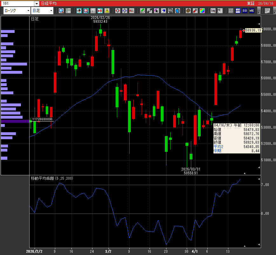276x255 pixels.
Task: Click the 高値 59072.76 row in info box
Action: click(x=236, y=134)
